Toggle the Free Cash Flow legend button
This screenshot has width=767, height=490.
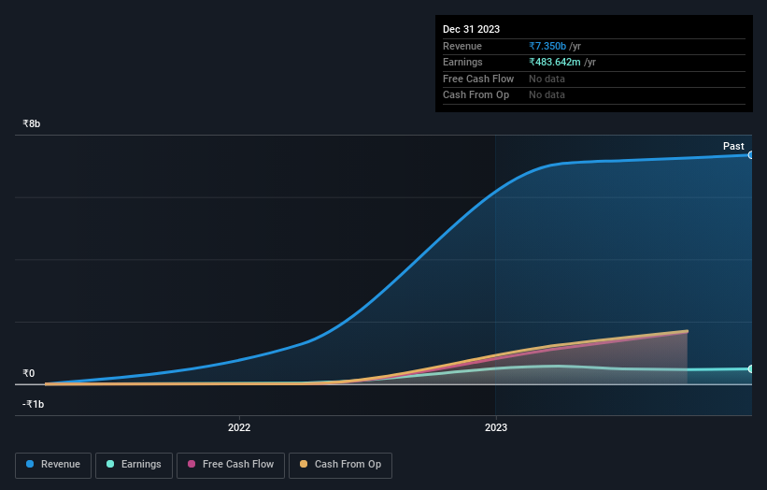tap(231, 465)
